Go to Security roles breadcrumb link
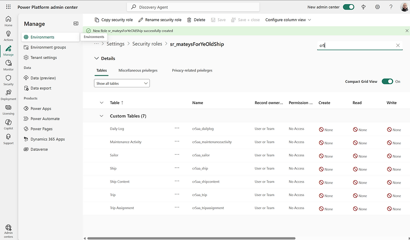This screenshot has height=240, width=410. pyautogui.click(x=147, y=44)
